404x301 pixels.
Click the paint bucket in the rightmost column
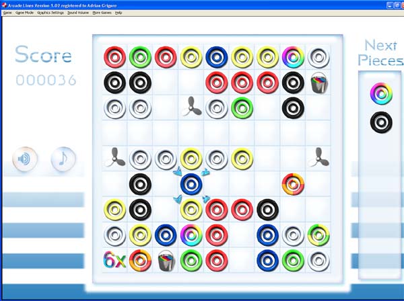pyautogui.click(x=318, y=83)
